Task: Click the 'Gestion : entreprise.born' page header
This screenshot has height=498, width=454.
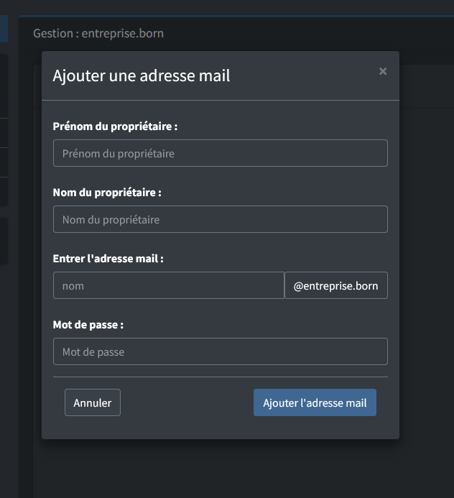Action: tap(98, 33)
